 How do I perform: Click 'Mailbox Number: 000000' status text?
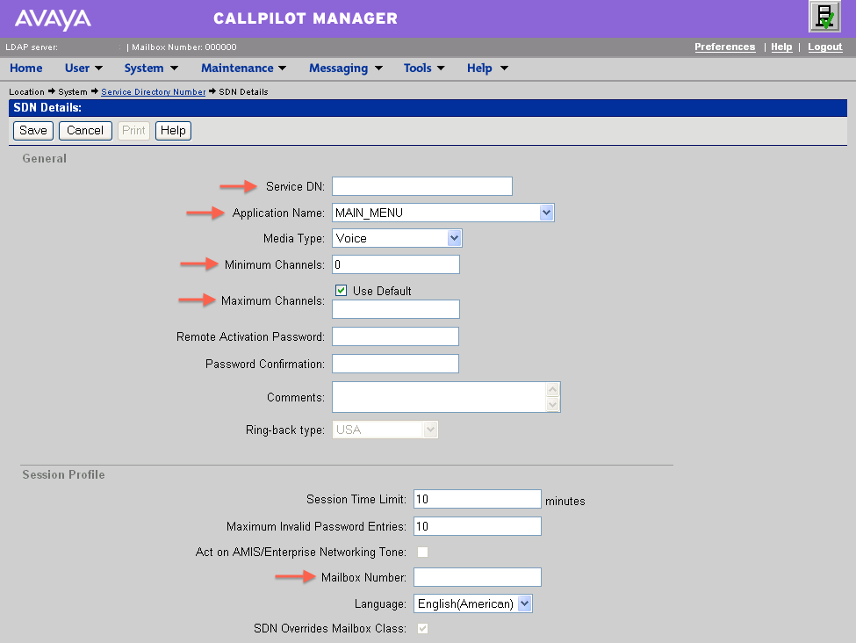click(184, 47)
